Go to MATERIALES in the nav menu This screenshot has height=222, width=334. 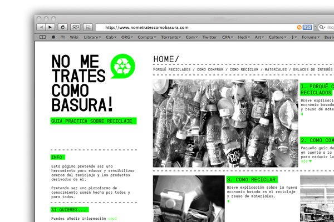click(x=276, y=69)
